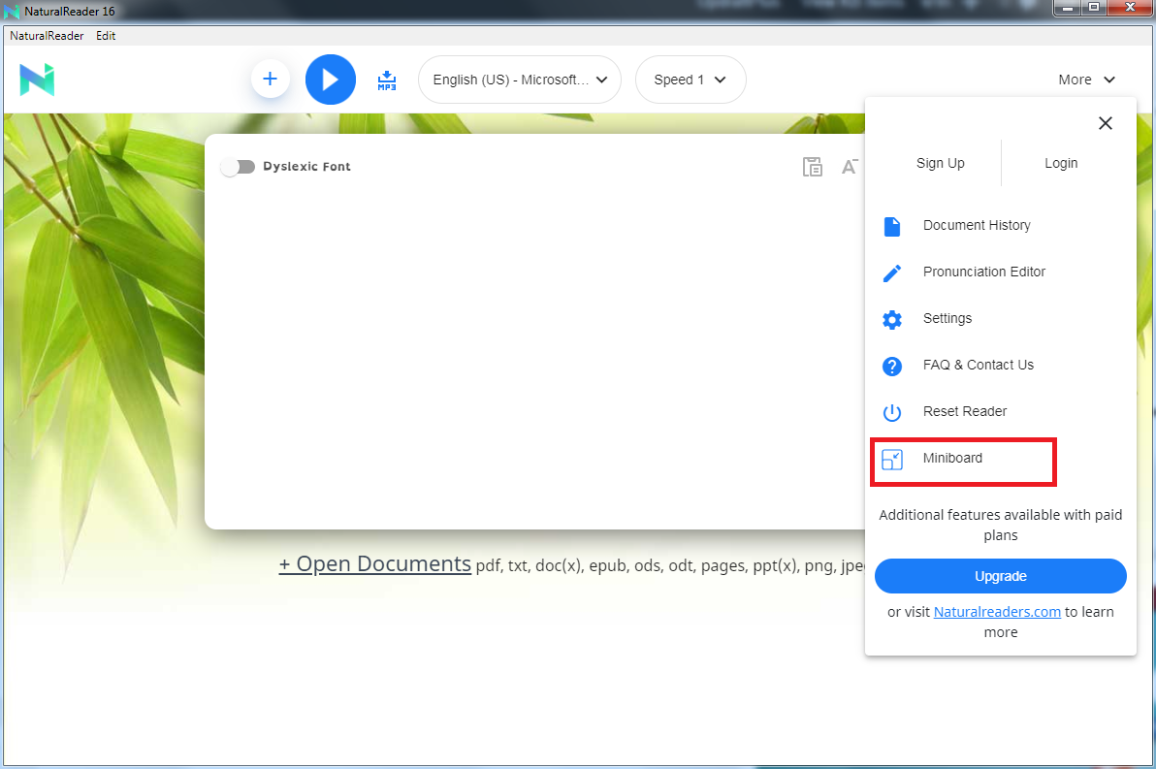1156x769 pixels.
Task: Open the Speed 1 dropdown
Action: pyautogui.click(x=690, y=80)
